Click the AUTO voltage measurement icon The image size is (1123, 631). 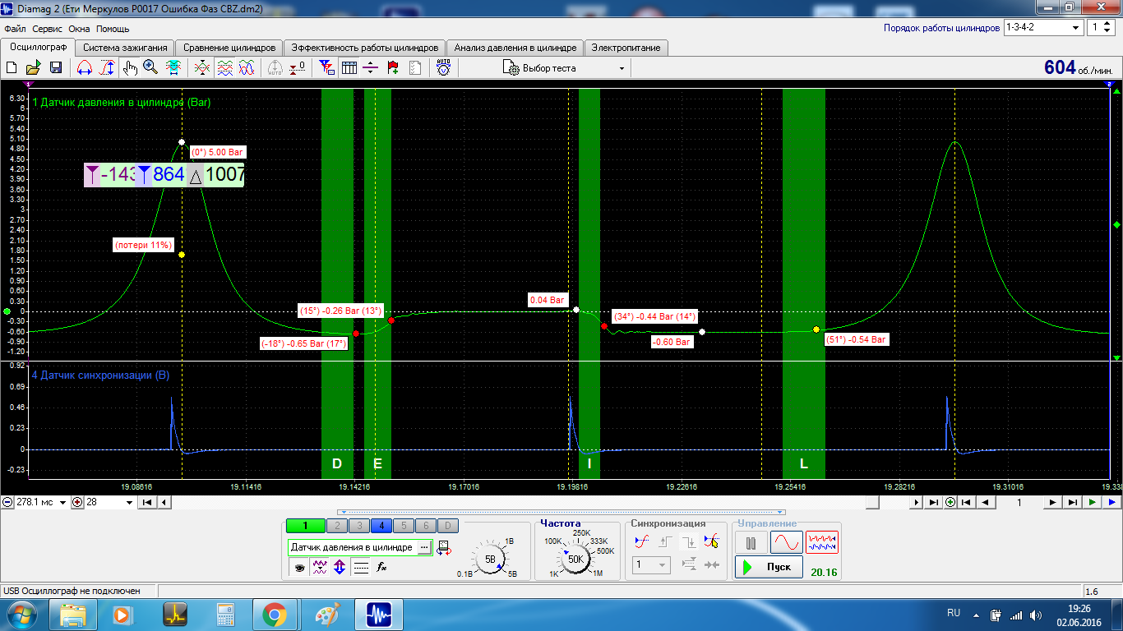(443, 68)
